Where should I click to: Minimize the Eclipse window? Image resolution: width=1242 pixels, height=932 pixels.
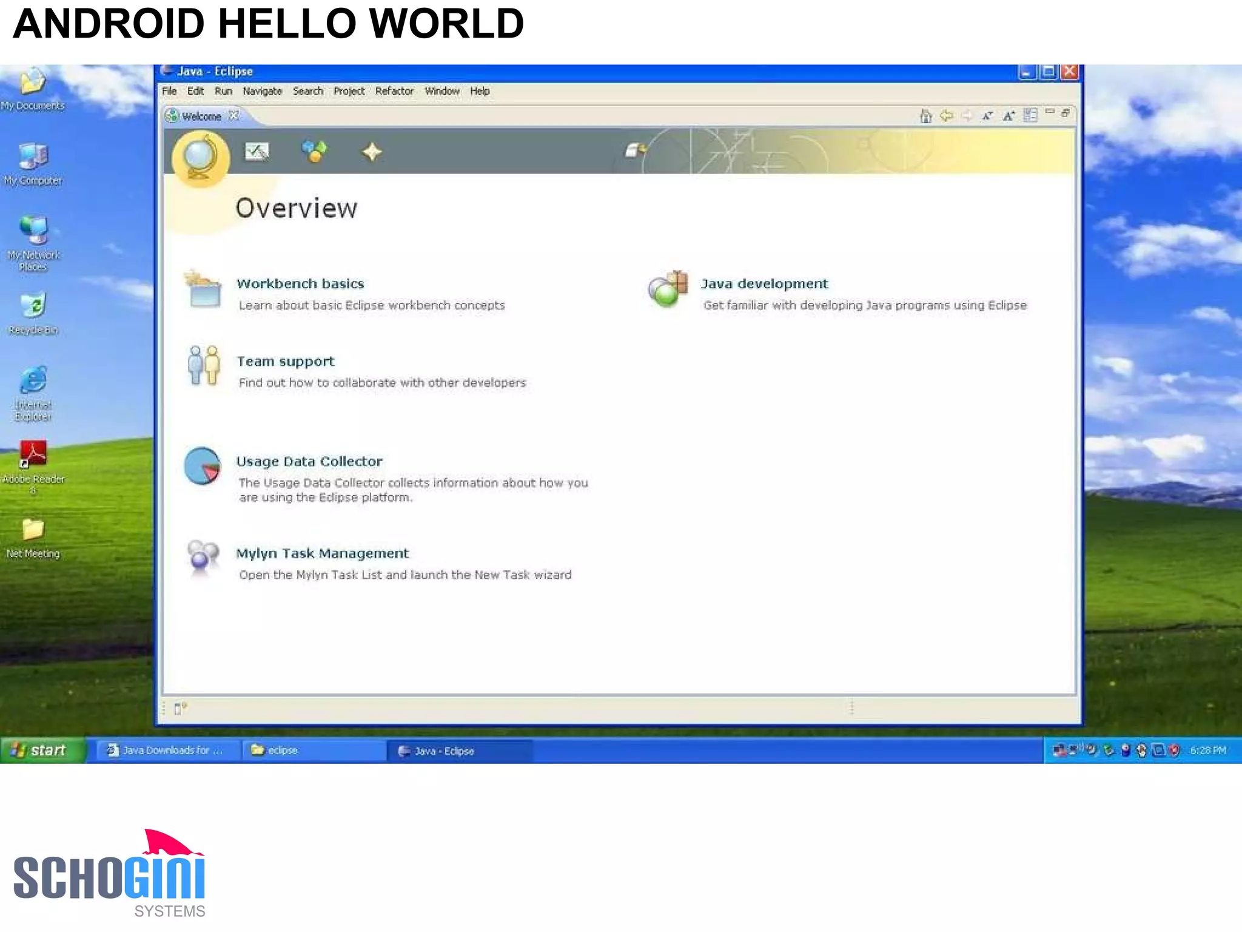point(1027,72)
